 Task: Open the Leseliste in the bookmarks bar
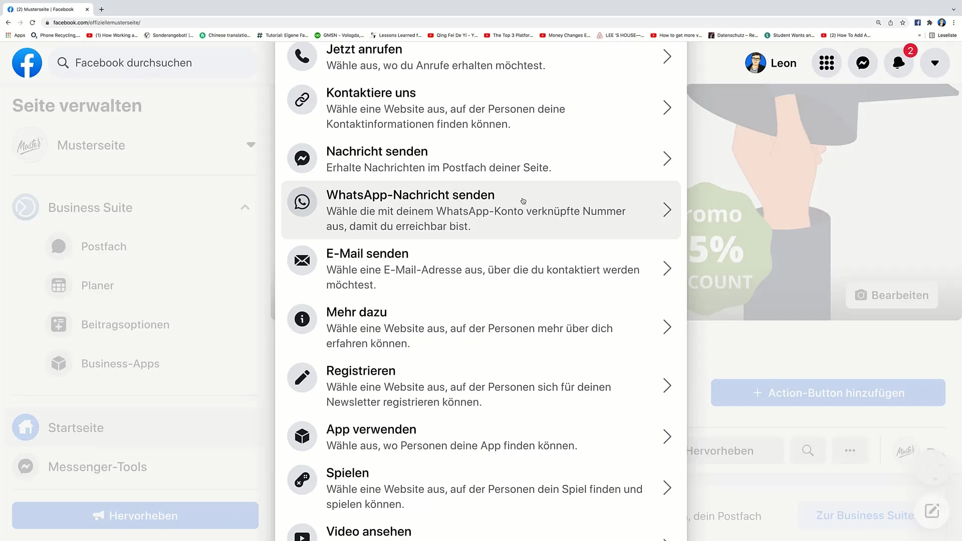943,35
